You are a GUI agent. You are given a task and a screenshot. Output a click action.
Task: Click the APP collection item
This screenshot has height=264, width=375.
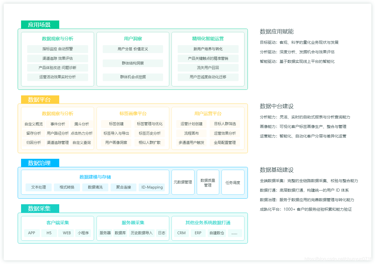(32, 233)
